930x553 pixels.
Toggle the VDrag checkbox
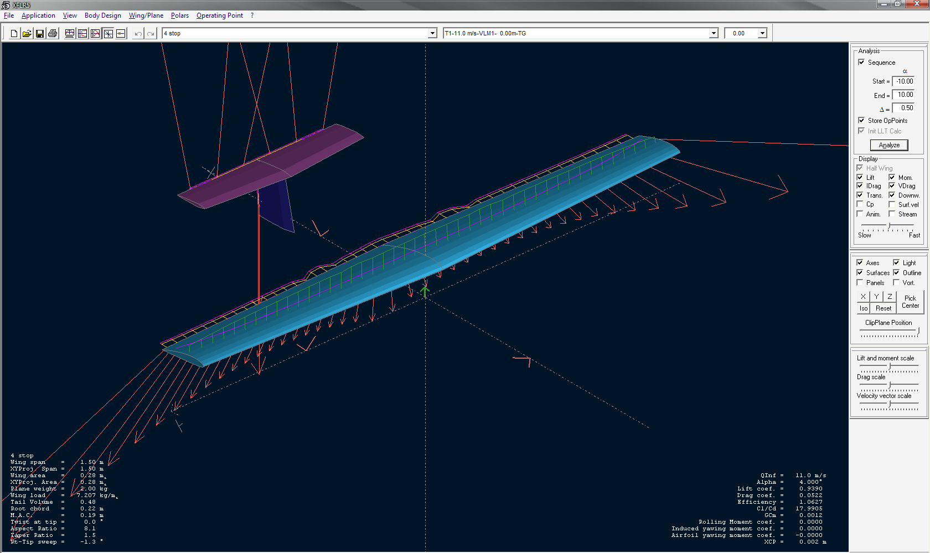(892, 185)
